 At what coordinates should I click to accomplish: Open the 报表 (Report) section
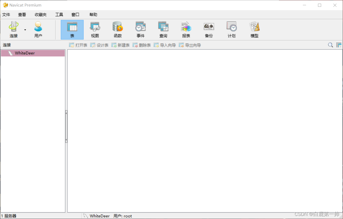click(x=186, y=30)
